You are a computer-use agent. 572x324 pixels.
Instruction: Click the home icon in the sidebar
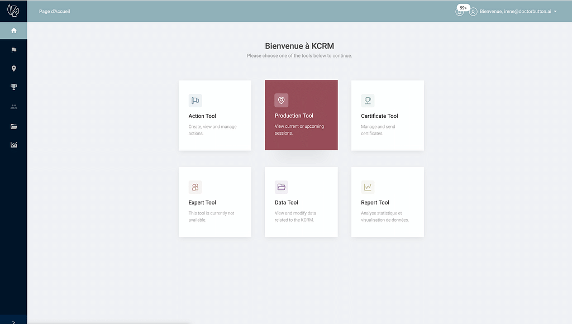tap(13, 31)
